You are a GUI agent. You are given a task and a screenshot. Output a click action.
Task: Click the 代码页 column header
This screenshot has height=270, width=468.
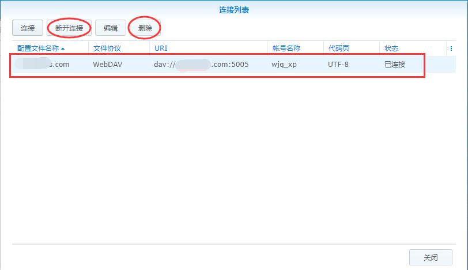coord(352,48)
